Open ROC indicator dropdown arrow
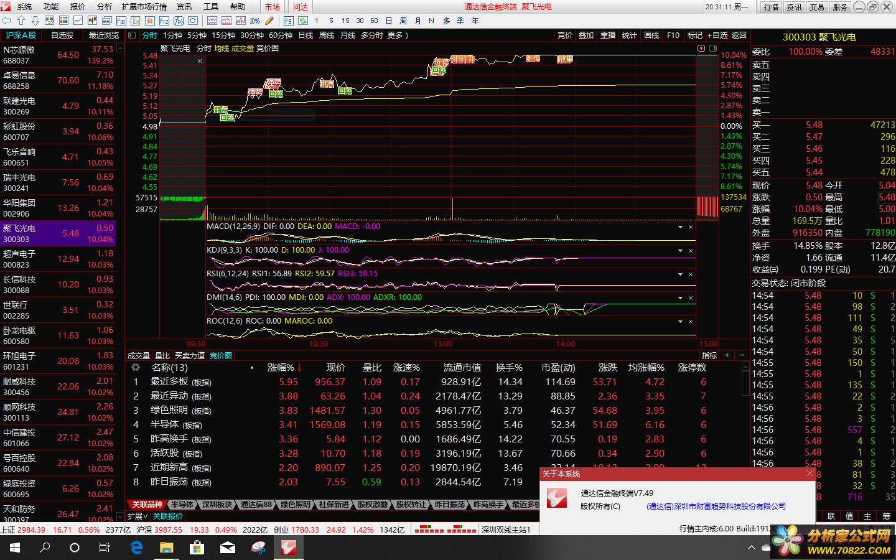The height and width of the screenshot is (560, 896). pos(681,321)
